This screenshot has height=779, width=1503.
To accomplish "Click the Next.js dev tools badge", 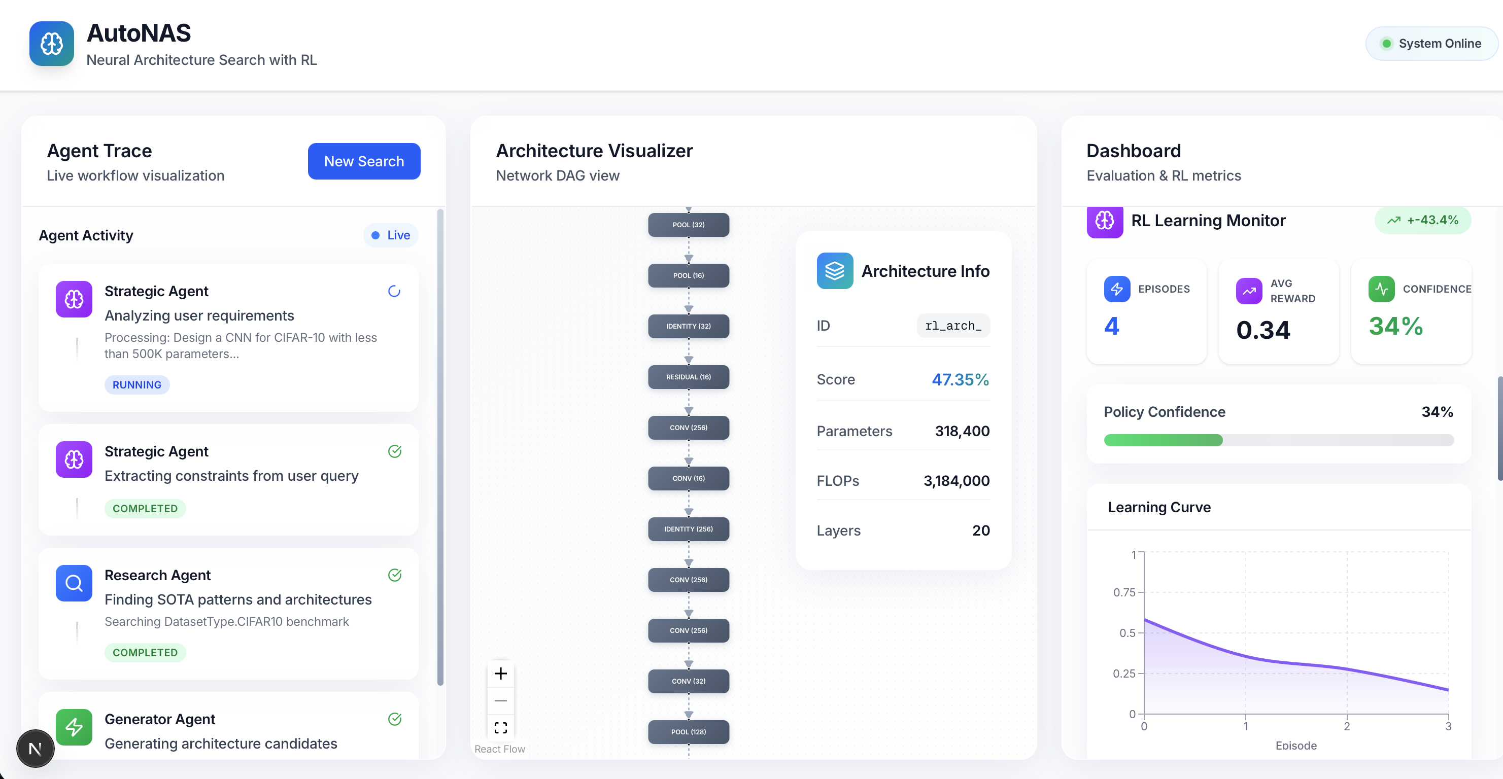I will click(35, 748).
